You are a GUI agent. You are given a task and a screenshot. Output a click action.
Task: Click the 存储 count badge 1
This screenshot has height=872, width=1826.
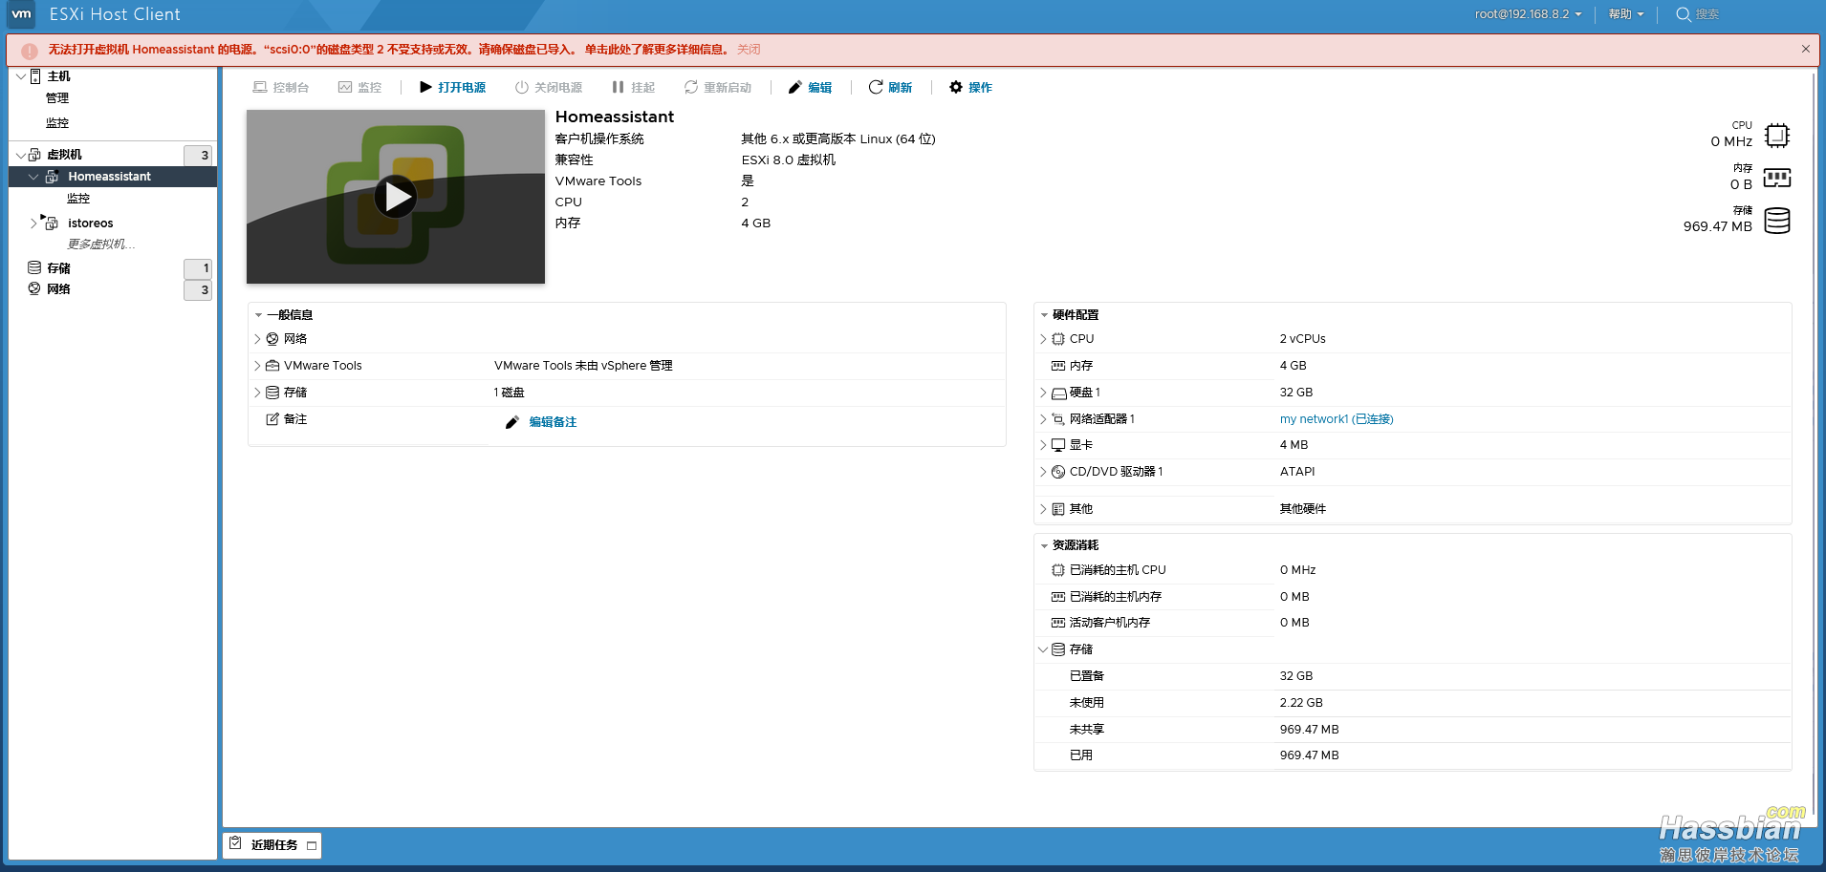[x=198, y=268]
